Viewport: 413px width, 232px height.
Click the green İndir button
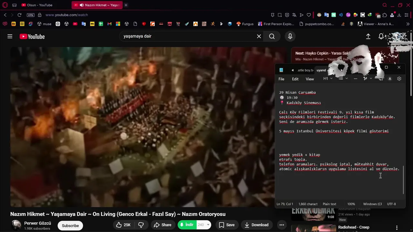(x=187, y=225)
